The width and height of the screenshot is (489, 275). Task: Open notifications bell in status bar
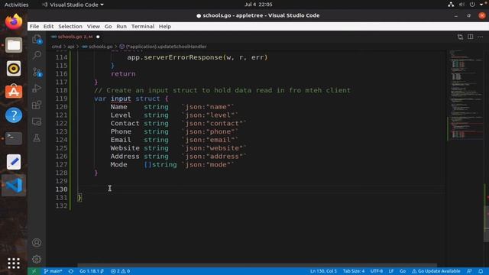point(481,271)
